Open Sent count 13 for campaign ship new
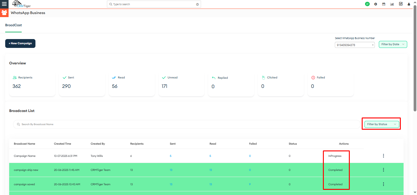Image resolution: width=417 pixels, height=195 pixels. tap(171, 170)
